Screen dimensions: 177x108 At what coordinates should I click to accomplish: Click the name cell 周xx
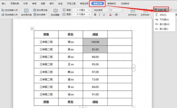point(71,42)
